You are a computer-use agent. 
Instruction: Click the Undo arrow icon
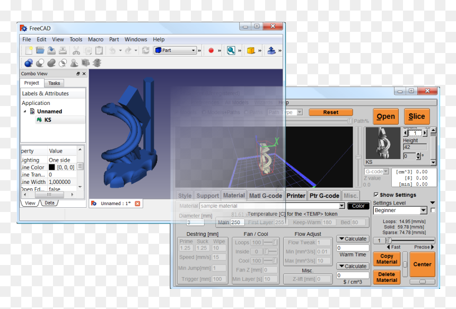pos(112,50)
